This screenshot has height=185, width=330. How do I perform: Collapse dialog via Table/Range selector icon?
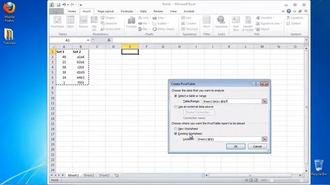[x=264, y=101]
